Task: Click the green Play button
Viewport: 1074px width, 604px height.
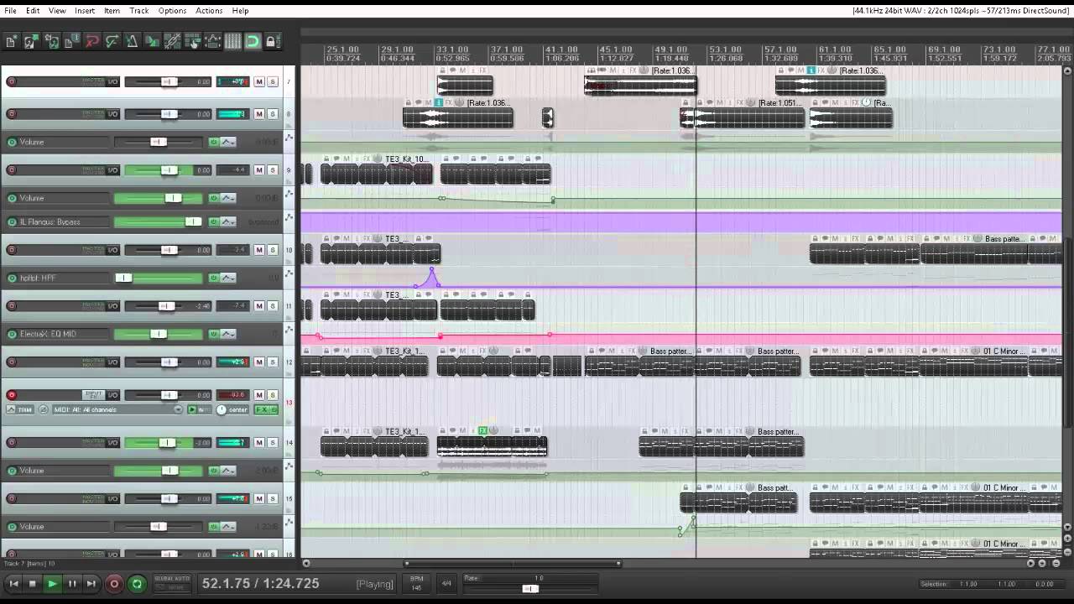Action: pos(52,584)
